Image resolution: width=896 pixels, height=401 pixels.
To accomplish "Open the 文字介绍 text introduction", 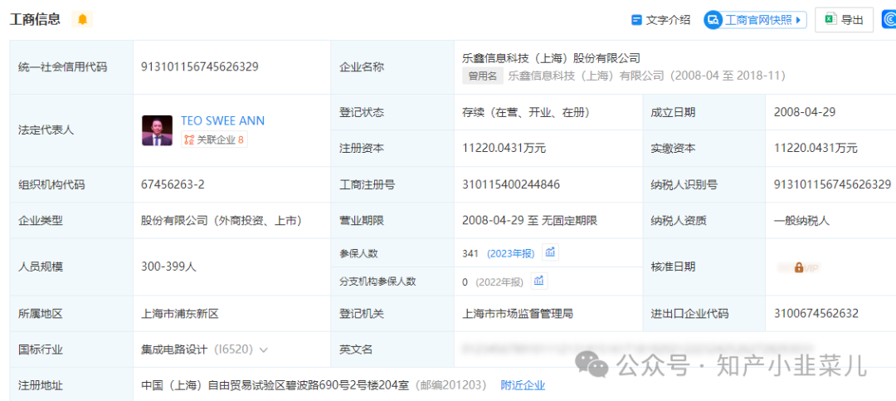I will pyautogui.click(x=660, y=20).
